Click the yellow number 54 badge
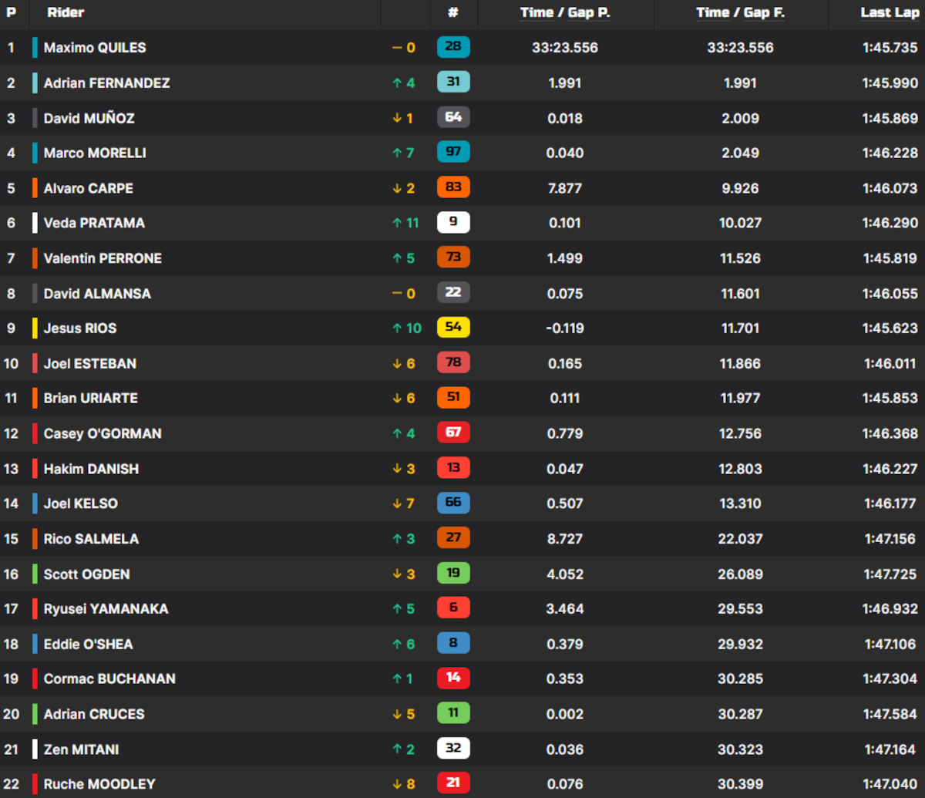925x798 pixels. [x=453, y=328]
